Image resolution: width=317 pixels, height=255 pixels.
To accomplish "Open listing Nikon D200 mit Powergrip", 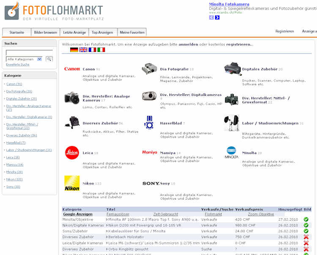I will tap(144, 225).
